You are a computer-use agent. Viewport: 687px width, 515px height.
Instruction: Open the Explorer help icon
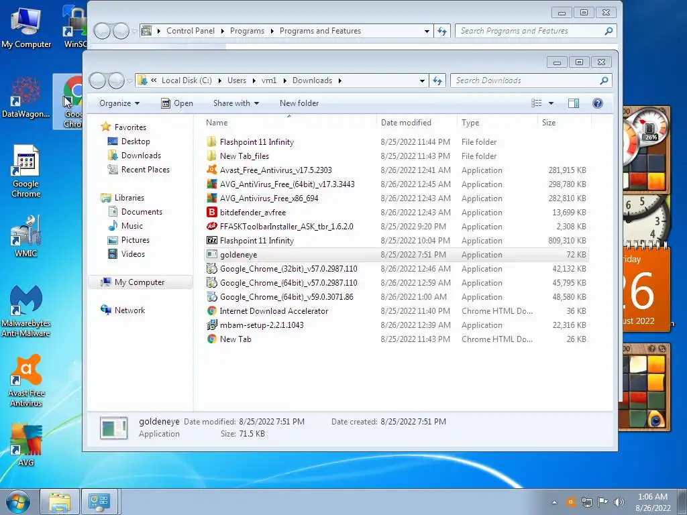pos(597,103)
